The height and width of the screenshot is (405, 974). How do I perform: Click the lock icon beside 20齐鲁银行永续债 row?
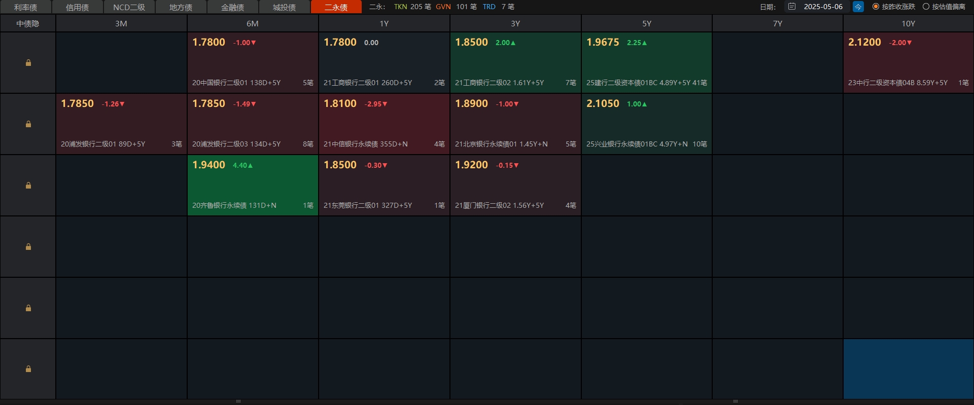coord(28,186)
